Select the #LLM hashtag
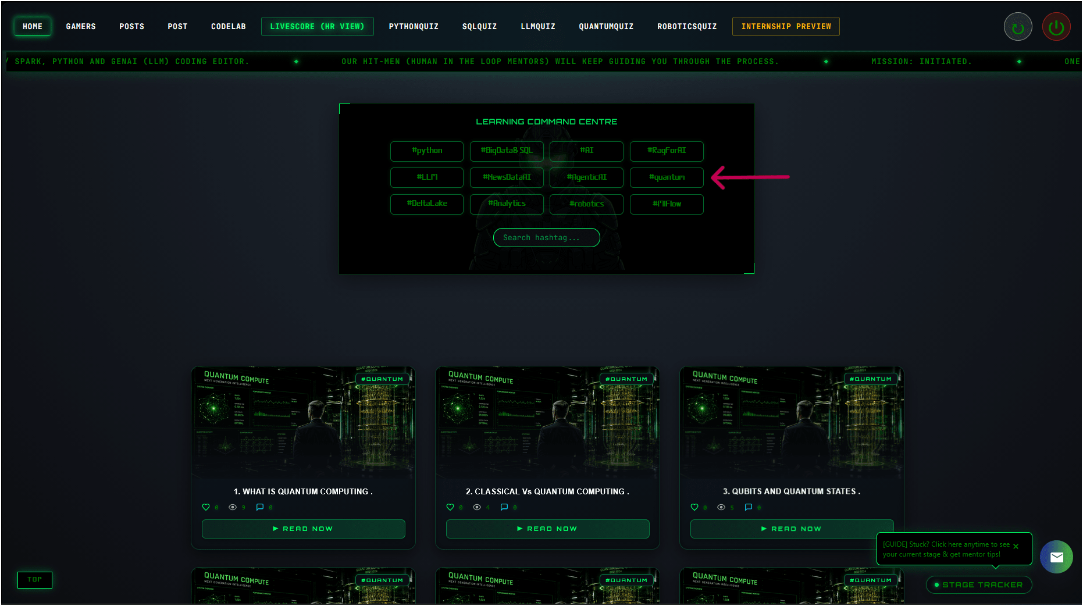This screenshot has width=1083, height=606. [427, 177]
